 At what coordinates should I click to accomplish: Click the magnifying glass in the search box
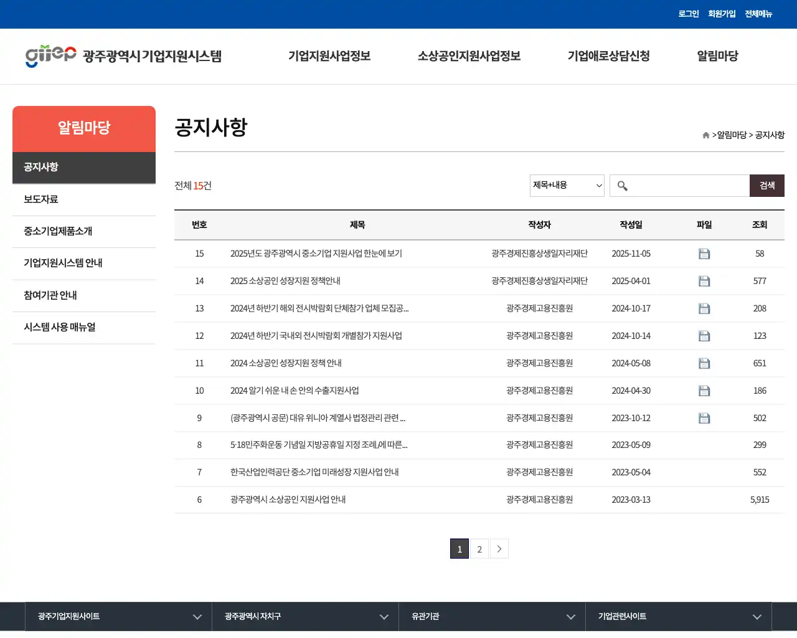tap(623, 185)
